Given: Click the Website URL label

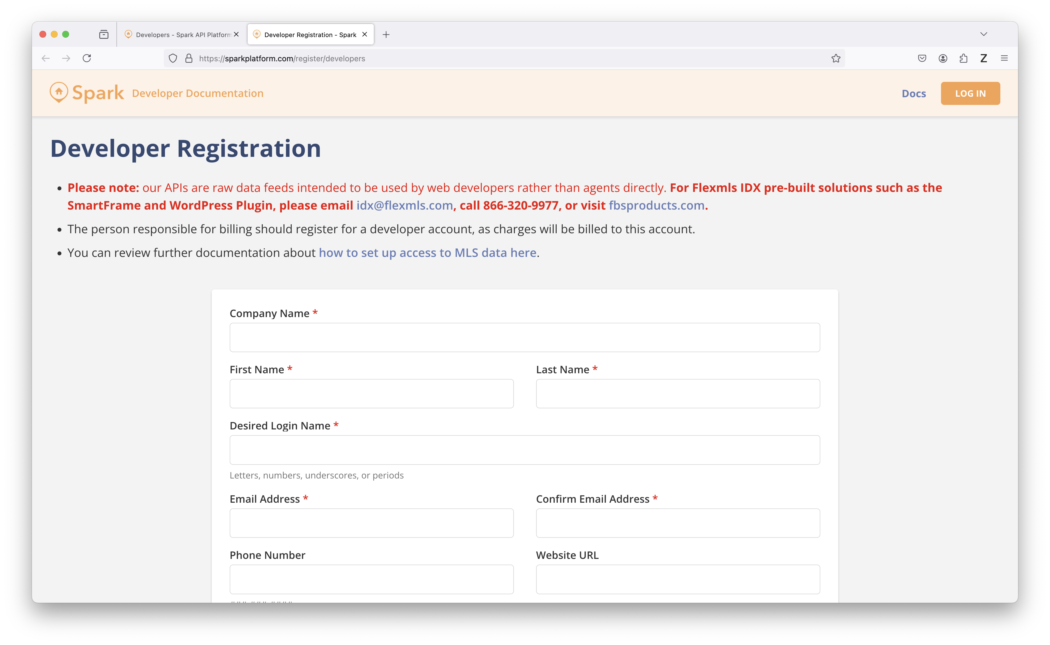Looking at the screenshot, I should (567, 555).
